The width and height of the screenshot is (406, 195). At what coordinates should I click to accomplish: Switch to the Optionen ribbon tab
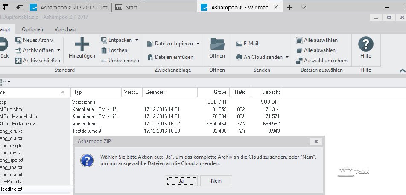coord(32,29)
